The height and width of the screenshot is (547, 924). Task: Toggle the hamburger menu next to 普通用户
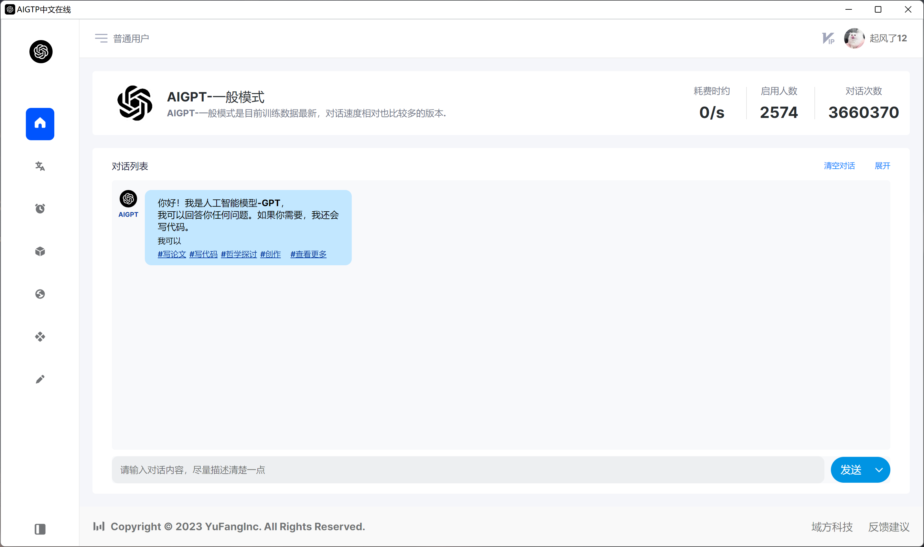pyautogui.click(x=101, y=38)
